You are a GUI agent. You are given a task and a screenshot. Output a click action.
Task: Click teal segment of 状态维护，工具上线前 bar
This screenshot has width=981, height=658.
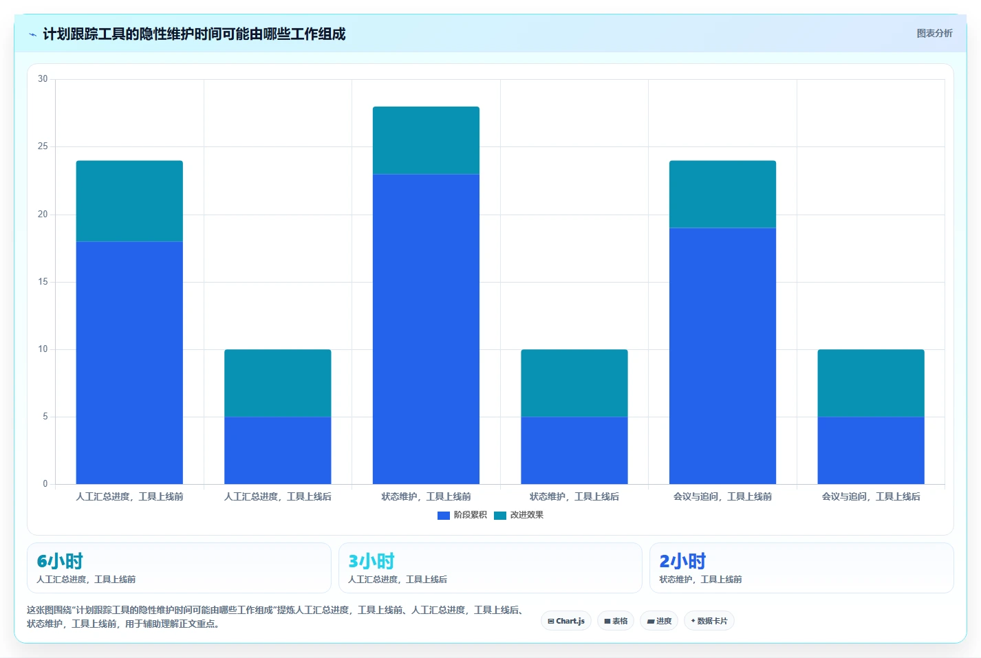(426, 140)
